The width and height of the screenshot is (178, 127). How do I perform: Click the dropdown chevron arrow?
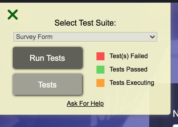[152, 37]
